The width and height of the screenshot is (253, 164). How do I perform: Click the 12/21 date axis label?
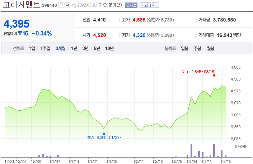9,161
